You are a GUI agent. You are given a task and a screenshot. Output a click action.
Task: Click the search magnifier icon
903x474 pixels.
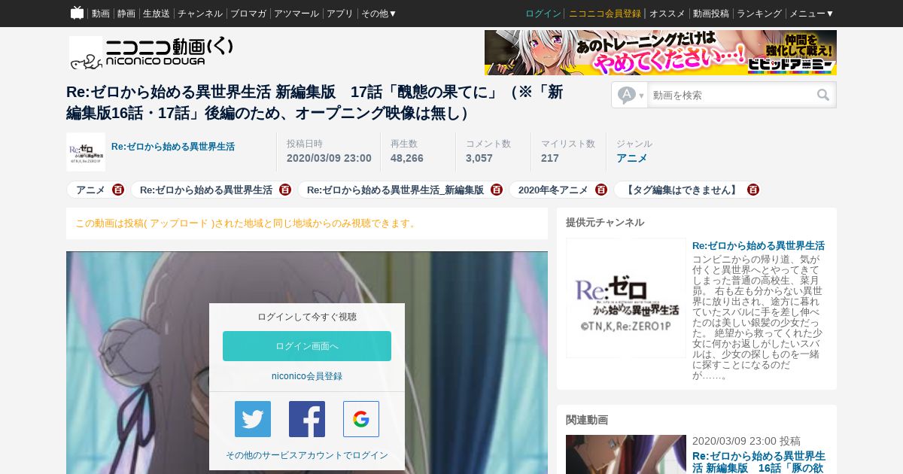pos(823,95)
